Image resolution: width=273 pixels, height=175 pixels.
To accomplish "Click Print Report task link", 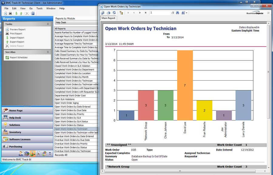I will [16, 33].
